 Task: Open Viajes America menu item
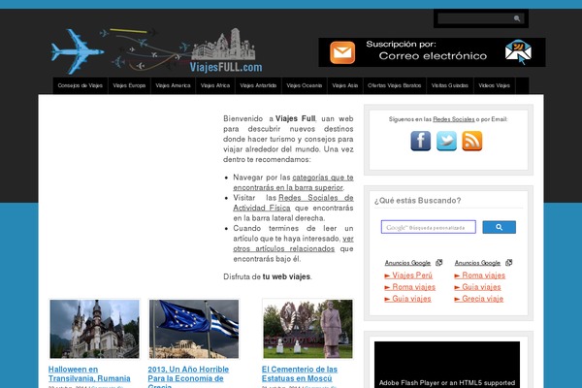click(x=173, y=85)
